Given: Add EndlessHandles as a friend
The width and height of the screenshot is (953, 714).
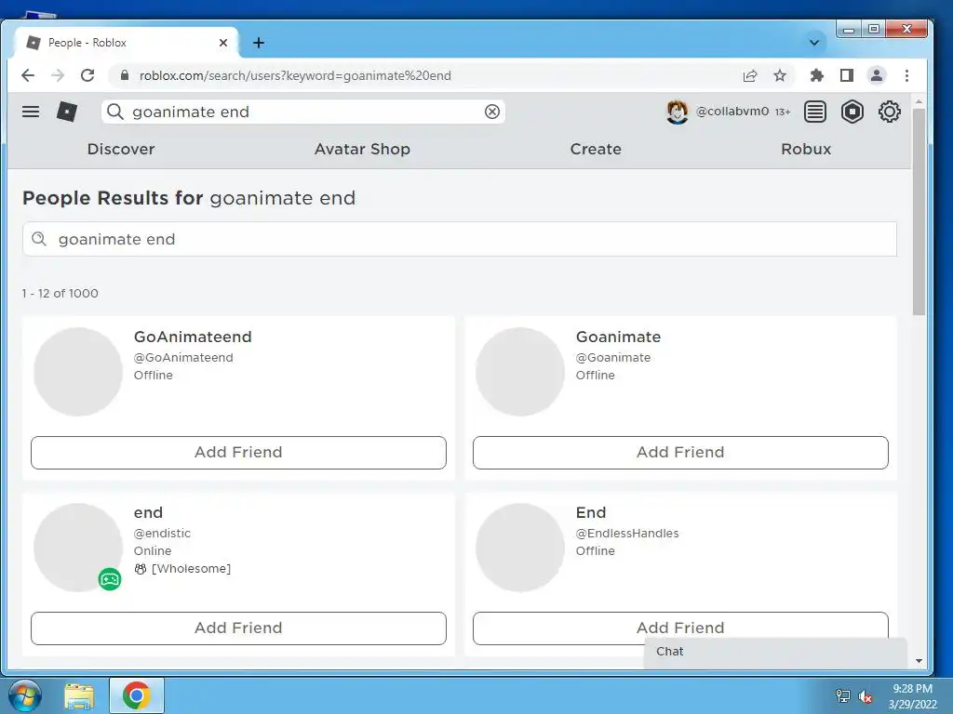Looking at the screenshot, I should tap(680, 626).
